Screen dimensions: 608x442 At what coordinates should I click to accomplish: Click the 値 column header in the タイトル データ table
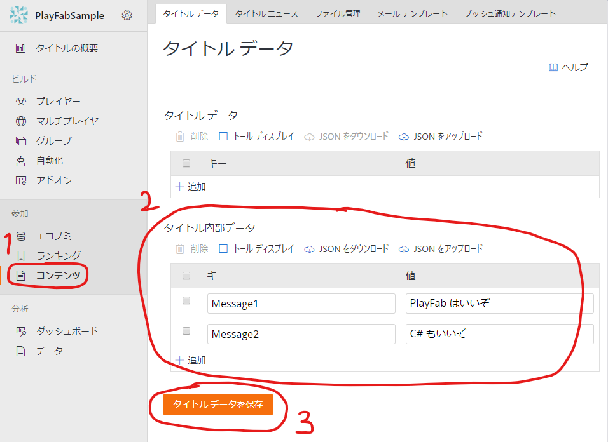click(411, 163)
